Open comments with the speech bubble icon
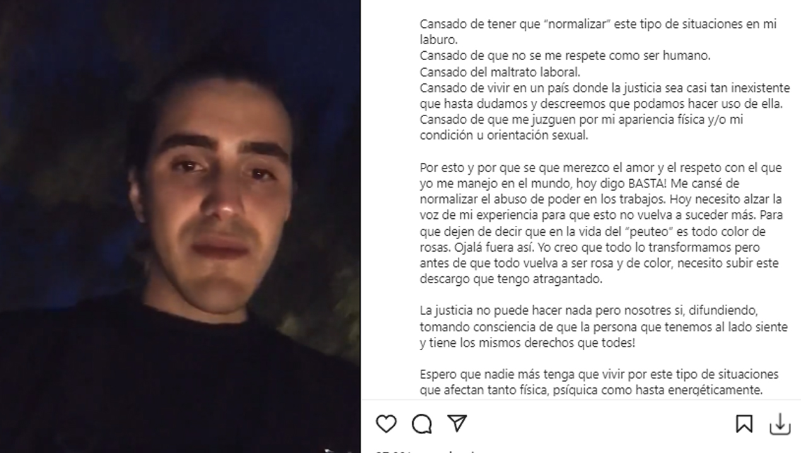 pos(422,423)
